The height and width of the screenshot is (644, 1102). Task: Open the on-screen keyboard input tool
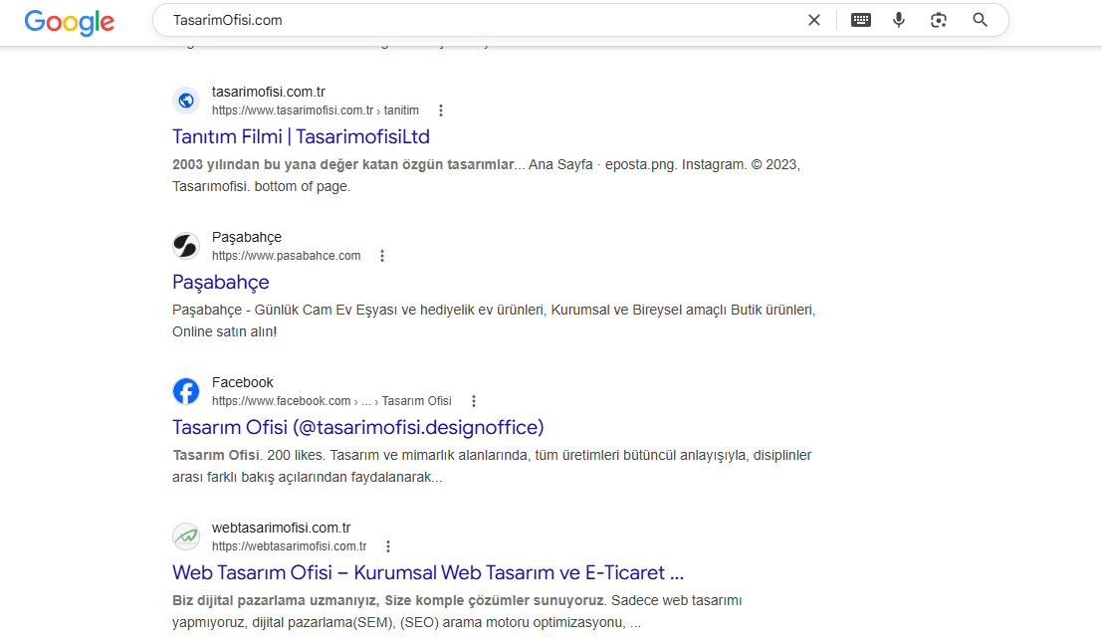(861, 20)
